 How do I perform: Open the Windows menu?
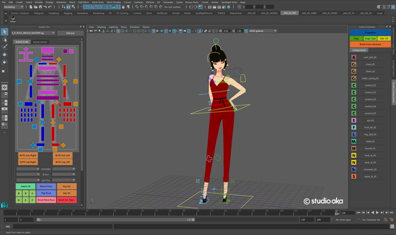coord(61,2)
